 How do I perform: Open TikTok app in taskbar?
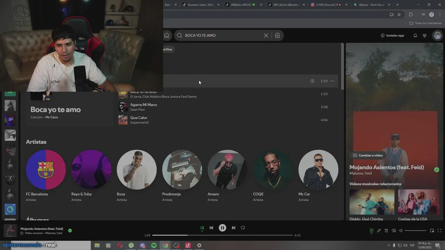point(188,245)
